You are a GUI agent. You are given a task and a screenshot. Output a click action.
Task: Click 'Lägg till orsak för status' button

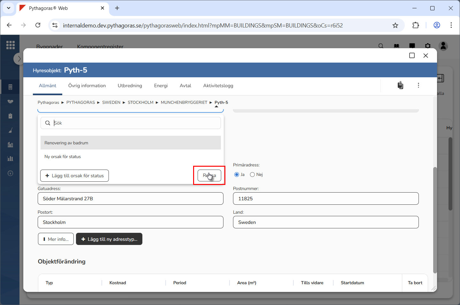coord(74,176)
